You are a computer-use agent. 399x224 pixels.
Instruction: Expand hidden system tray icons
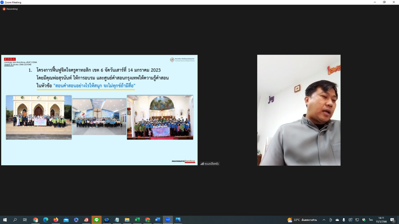(324, 220)
